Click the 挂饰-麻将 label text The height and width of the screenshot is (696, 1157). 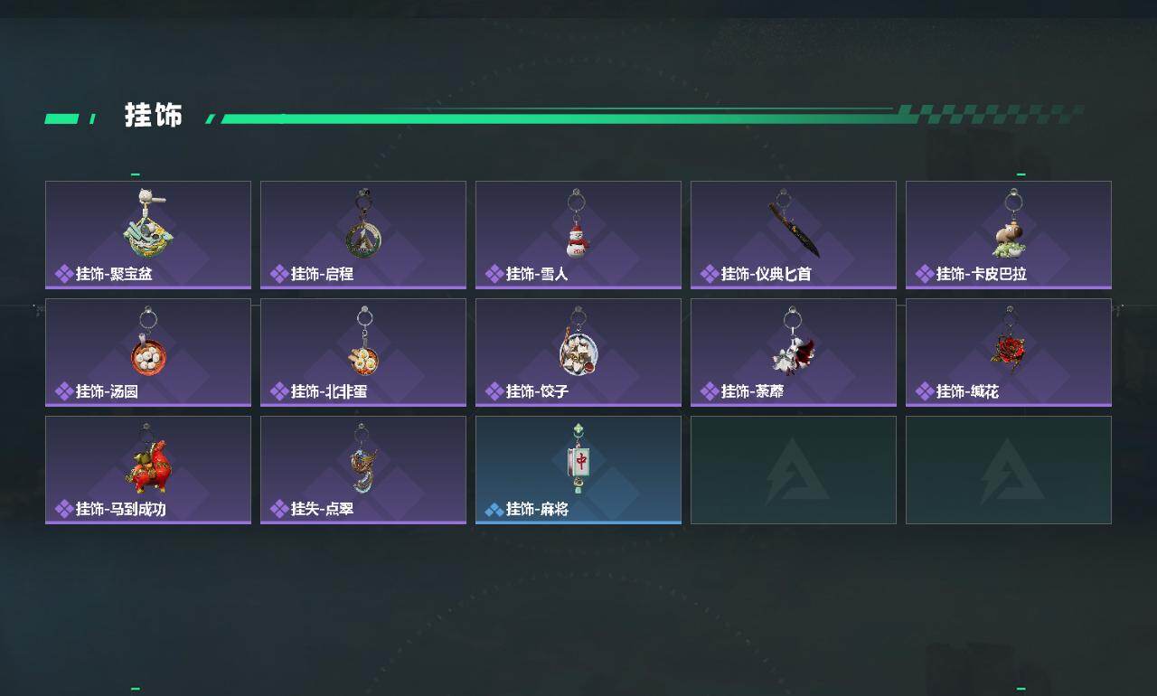[537, 509]
